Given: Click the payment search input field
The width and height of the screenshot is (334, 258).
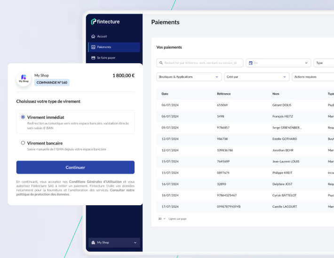Looking at the screenshot, I should [x=202, y=63].
